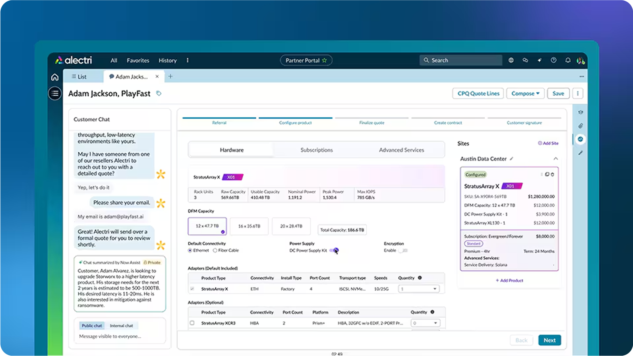Open the user avatar menu
The width and height of the screenshot is (633, 356).
[x=581, y=61]
